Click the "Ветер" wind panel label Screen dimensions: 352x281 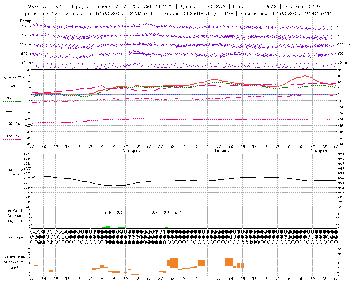point(25,21)
